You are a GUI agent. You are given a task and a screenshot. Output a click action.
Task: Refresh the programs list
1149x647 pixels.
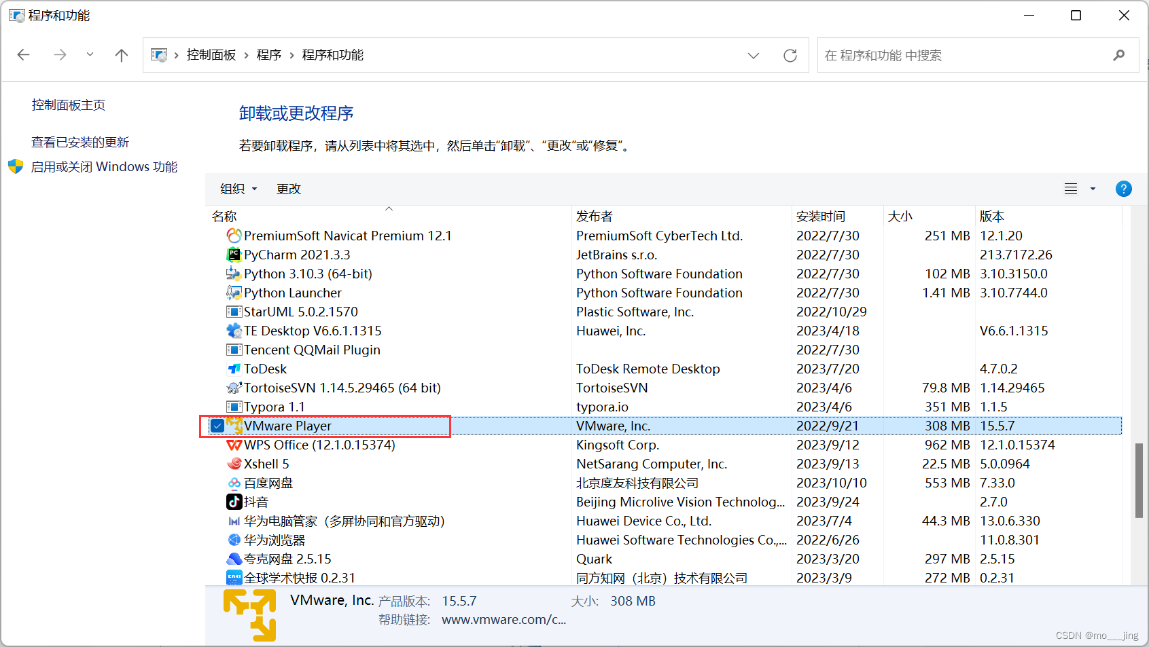tap(790, 56)
